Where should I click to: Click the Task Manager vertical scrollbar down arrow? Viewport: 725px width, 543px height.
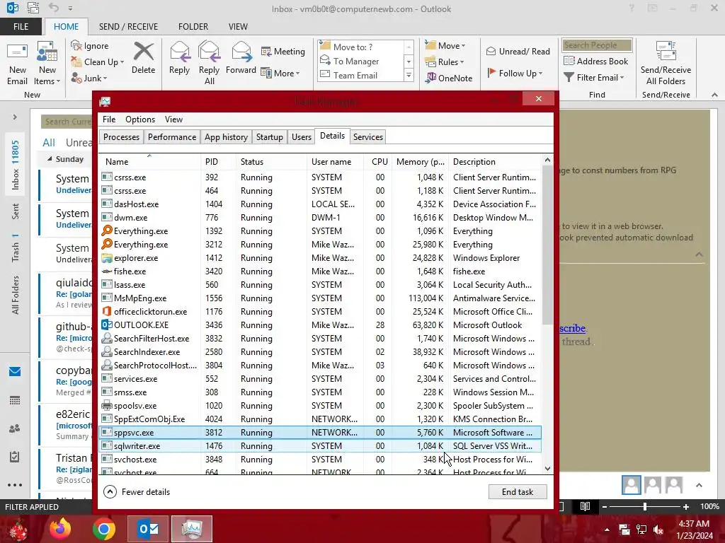pyautogui.click(x=547, y=469)
